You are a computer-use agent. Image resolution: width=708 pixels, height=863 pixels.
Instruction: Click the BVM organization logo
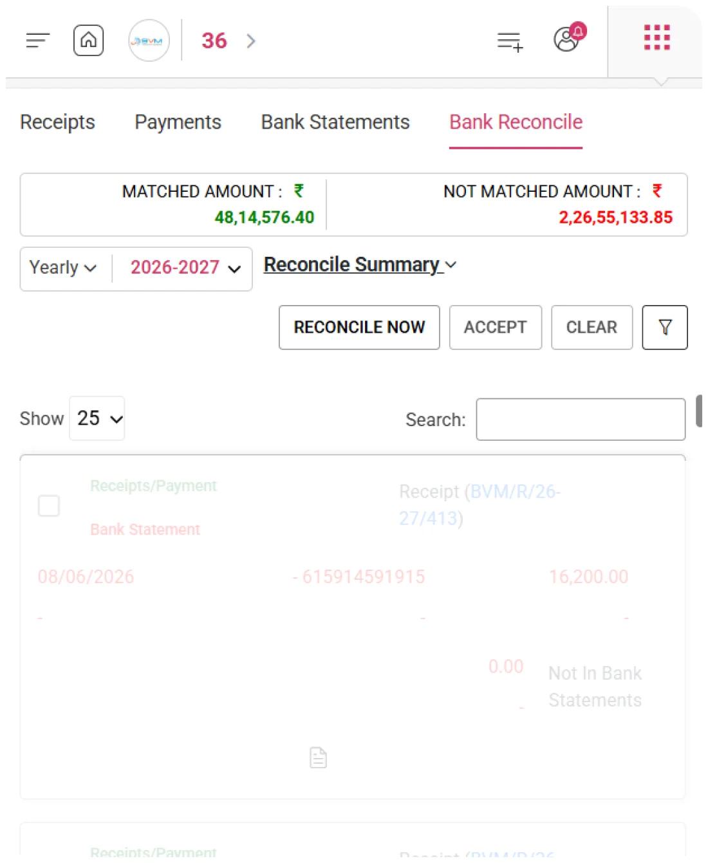[149, 41]
